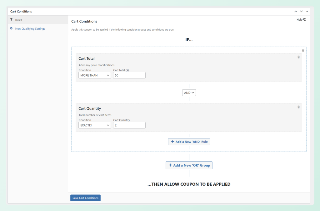Select the Cart Quantity field containing 2
This screenshot has width=320, height=211.
[x=129, y=125]
